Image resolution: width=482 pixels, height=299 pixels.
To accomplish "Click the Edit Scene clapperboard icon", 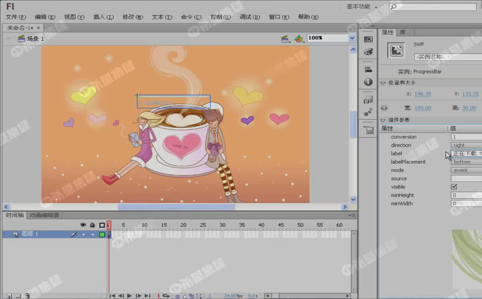I will pyautogui.click(x=284, y=39).
